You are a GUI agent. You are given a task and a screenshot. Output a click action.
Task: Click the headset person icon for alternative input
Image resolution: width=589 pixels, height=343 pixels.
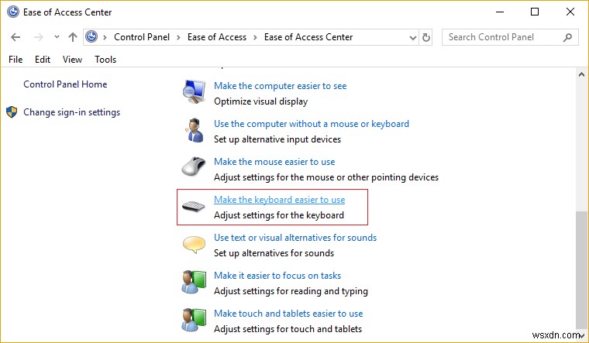click(194, 131)
